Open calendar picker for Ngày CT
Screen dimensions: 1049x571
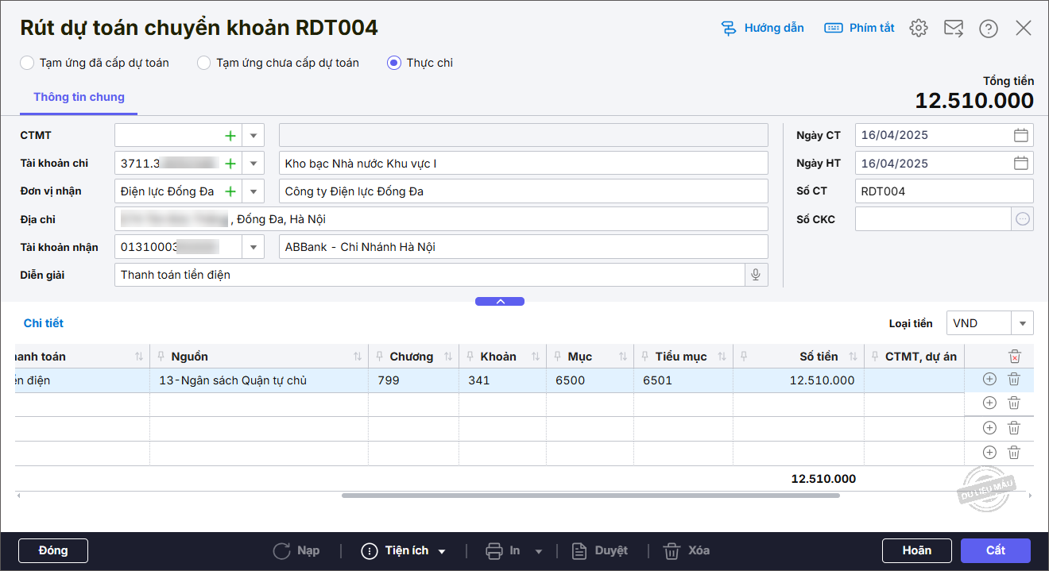pos(1021,135)
